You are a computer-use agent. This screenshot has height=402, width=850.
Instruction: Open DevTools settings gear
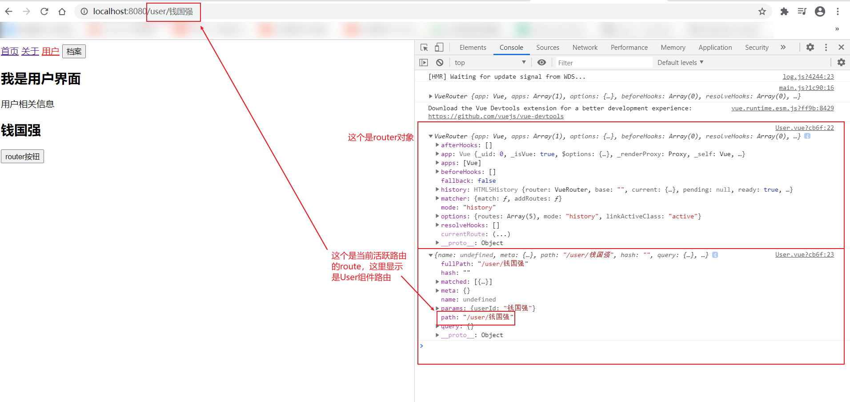point(810,47)
